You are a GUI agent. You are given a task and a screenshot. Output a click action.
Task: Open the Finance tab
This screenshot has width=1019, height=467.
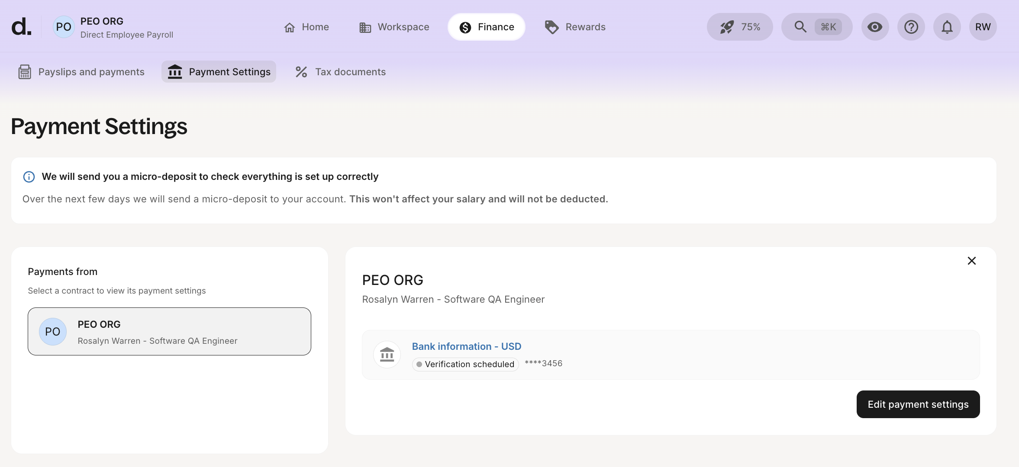point(486,26)
